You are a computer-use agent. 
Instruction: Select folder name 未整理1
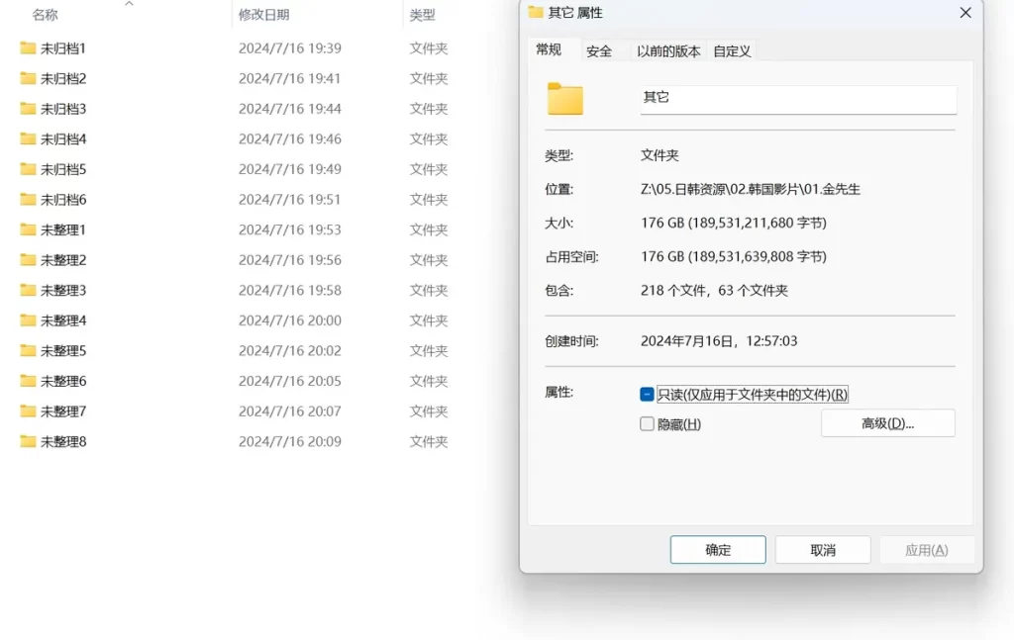62,229
